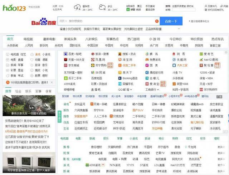The image size is (229, 175).
Task: Click the hao123 logo
Action: pos(14,8)
